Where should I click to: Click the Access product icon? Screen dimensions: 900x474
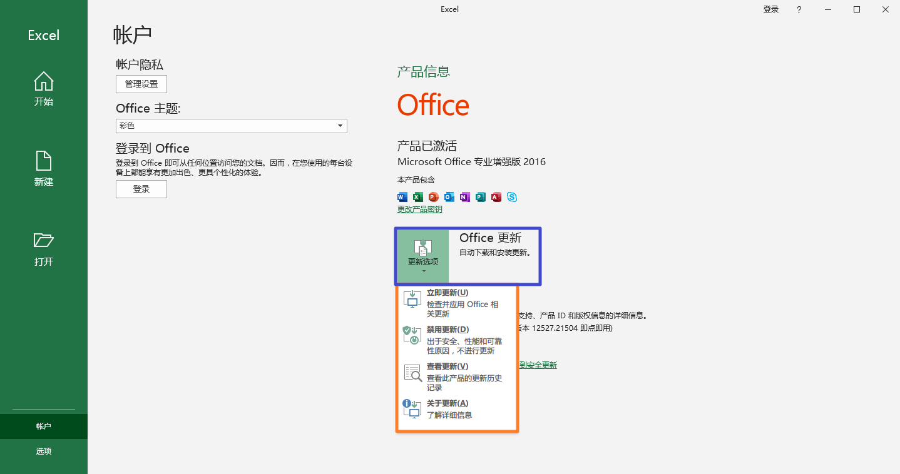click(496, 197)
